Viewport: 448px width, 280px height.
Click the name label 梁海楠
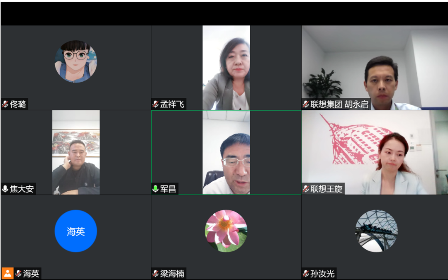(172, 274)
